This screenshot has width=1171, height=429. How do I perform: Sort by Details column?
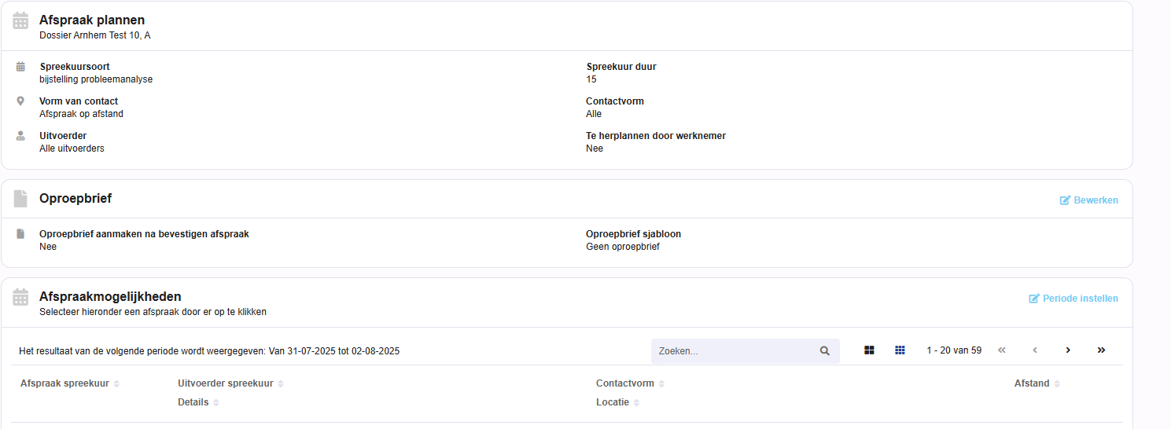click(198, 402)
